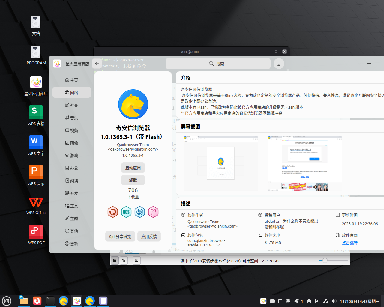Check the 更新 section in sidebar
Image resolution: width=384 pixels, height=307 pixels.
72,244
